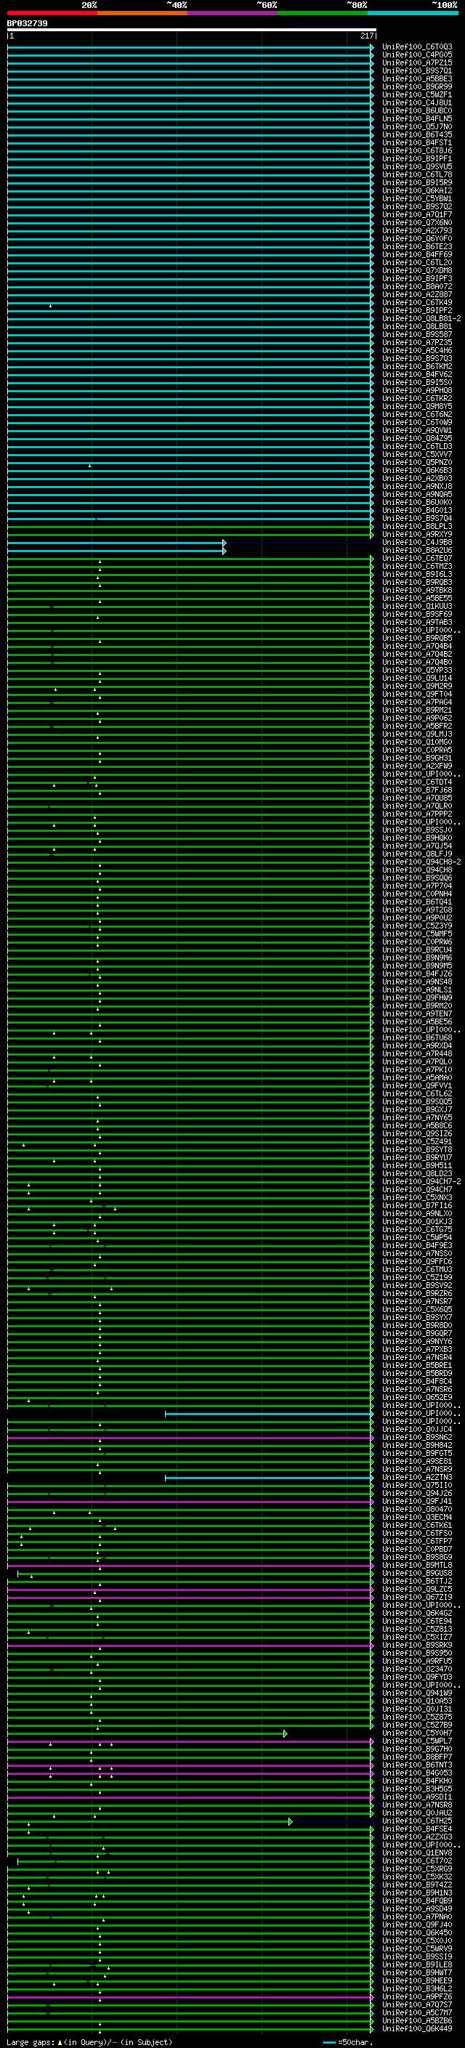Select hit label UniRef100_Q6K4G2
Screen dimensions: 465x2048
(417, 1613)
